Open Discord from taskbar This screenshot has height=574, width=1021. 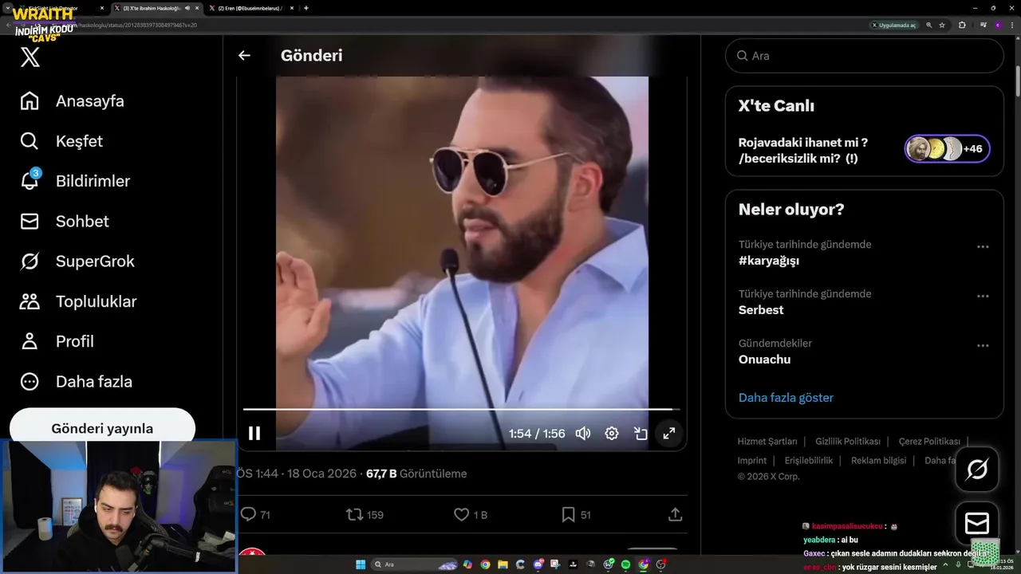click(x=538, y=564)
